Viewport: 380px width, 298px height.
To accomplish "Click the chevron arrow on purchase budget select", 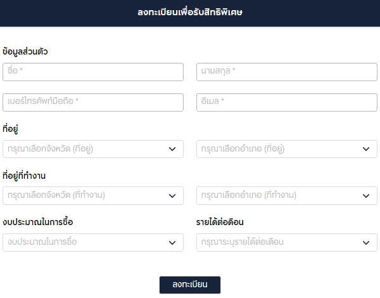I will click(172, 242).
